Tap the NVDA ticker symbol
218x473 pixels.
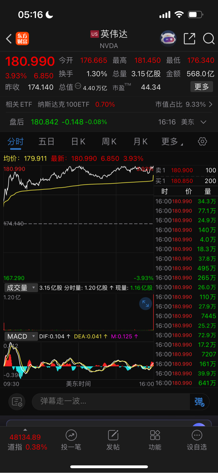point(109,46)
